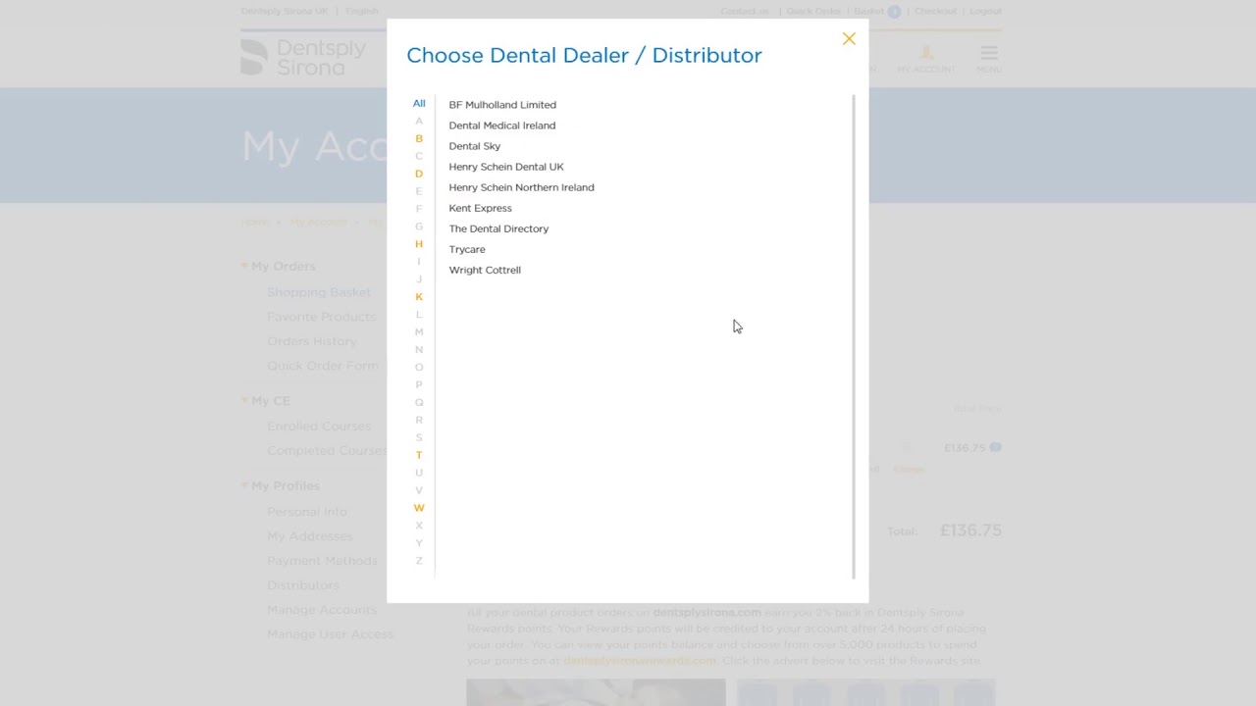Filter distributors by letter D
This screenshot has width=1256, height=706.
pyautogui.click(x=419, y=174)
